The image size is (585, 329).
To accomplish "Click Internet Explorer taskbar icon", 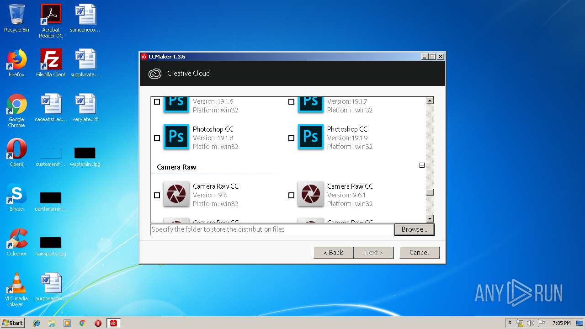I will pos(37,323).
